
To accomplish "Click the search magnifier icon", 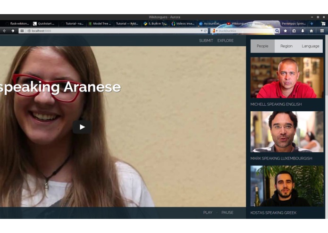I will tap(277, 31).
